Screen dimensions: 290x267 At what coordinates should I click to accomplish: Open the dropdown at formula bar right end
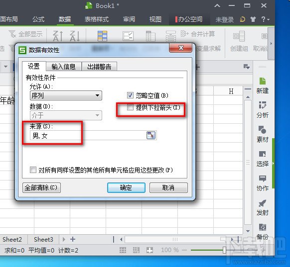[247, 67]
